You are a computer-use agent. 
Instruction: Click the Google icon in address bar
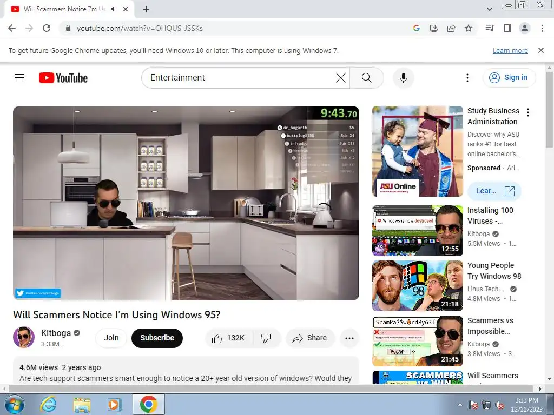point(417,28)
